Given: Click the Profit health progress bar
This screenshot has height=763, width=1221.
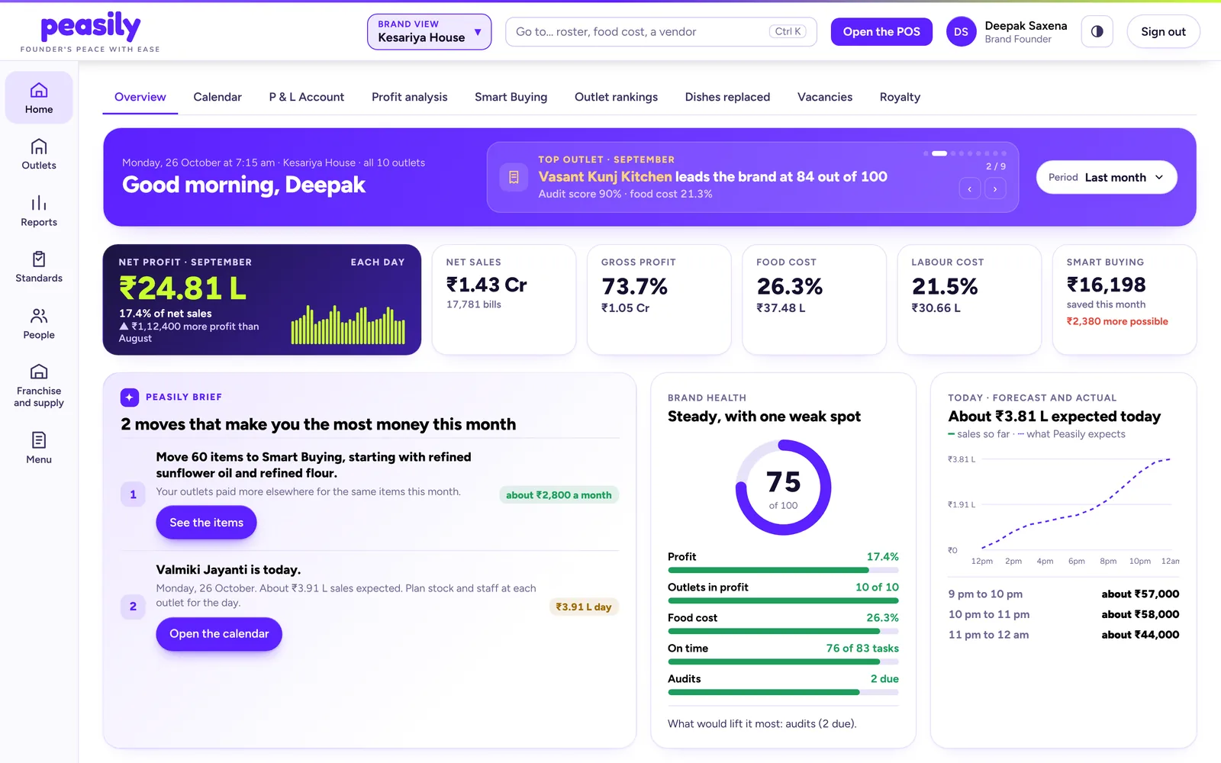Looking at the screenshot, I should pyautogui.click(x=783, y=570).
